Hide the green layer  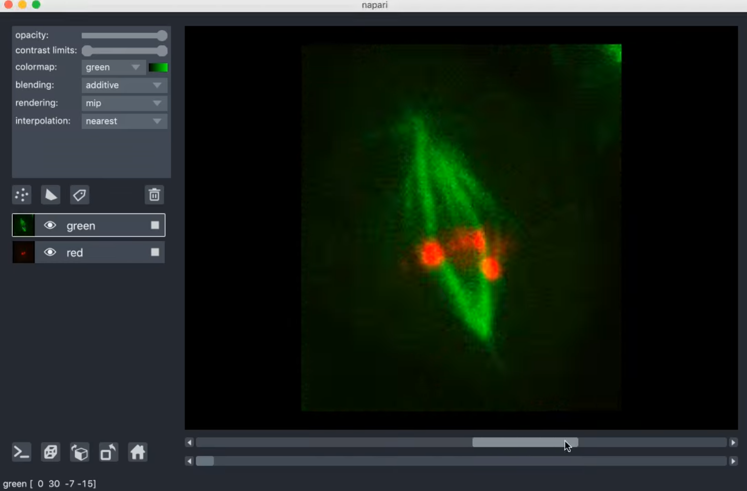click(x=50, y=225)
